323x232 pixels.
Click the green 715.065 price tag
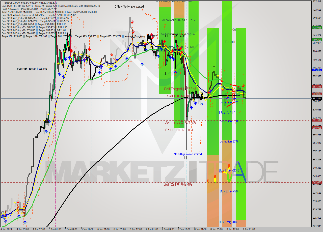point(317,27)
